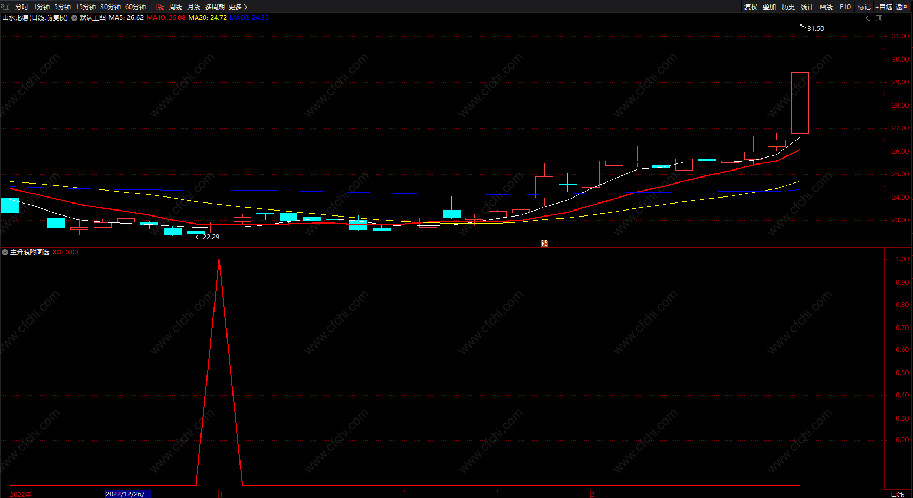Toggle the side panel icon near price axis
The height and width of the screenshot is (498, 913).
(x=879, y=18)
